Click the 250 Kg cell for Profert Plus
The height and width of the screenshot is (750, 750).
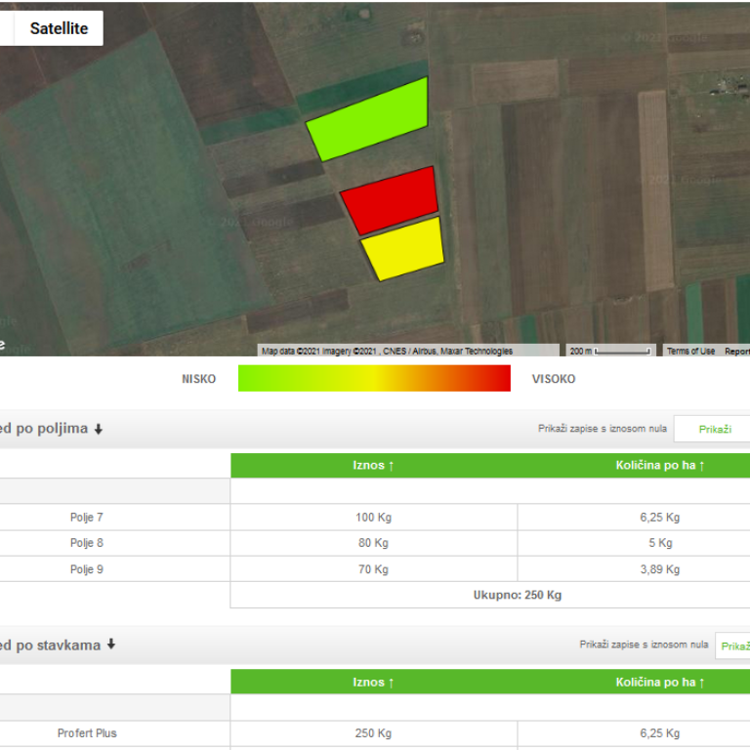coord(374,733)
